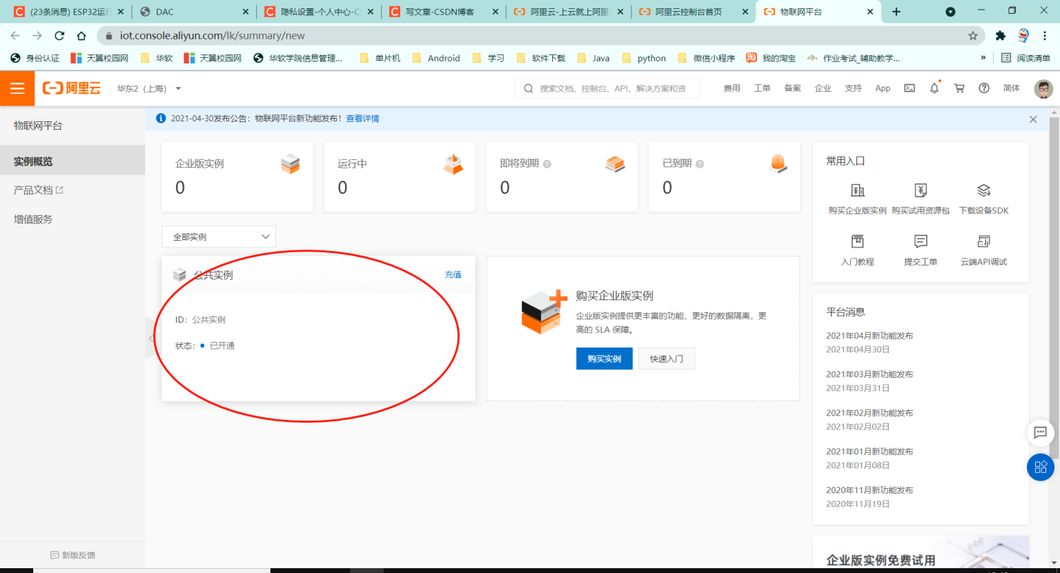1060x573 pixels.
Task: Open the 查看详情 announcement link
Action: (x=362, y=119)
